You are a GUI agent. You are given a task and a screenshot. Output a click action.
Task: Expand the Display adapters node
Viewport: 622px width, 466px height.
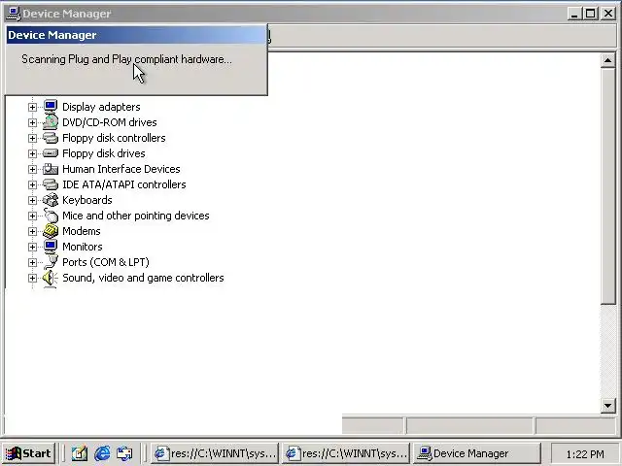tap(32, 107)
